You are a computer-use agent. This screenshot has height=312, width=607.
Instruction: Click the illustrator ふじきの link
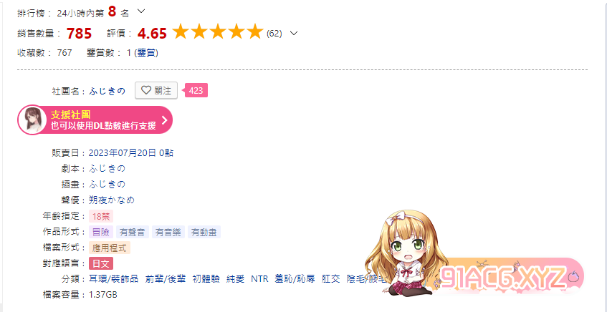click(107, 185)
